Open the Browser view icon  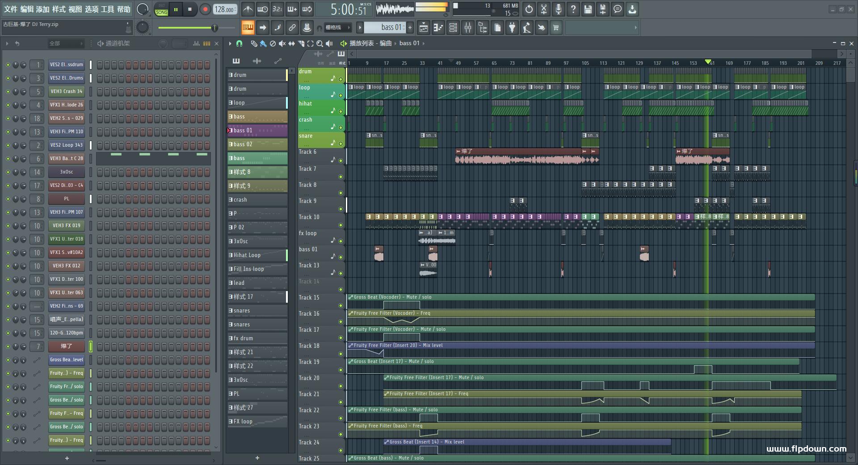483,28
